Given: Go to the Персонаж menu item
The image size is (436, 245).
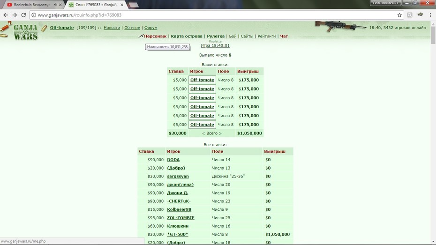Looking at the screenshot, I should pyautogui.click(x=155, y=36).
